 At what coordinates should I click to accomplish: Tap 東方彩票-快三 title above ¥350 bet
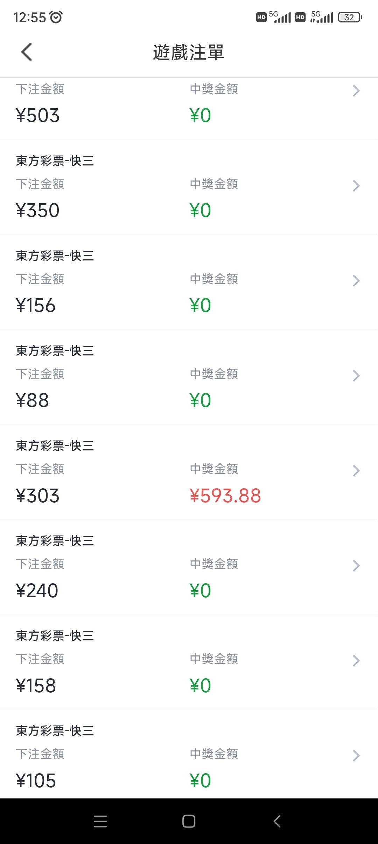tap(55, 161)
